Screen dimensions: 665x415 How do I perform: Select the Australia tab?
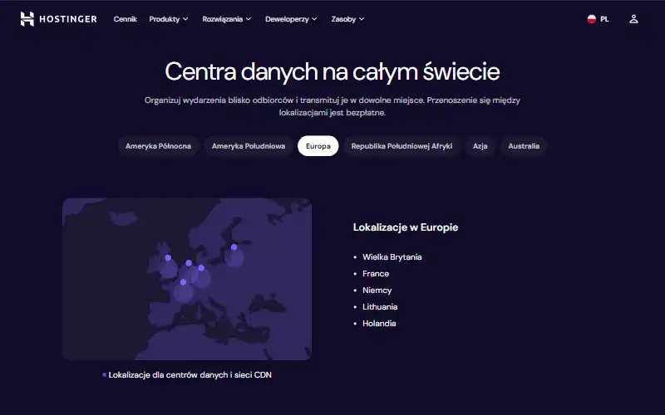pyautogui.click(x=524, y=146)
